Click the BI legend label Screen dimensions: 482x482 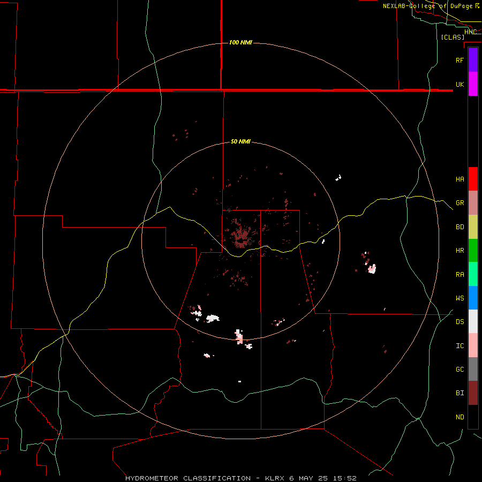460,393
